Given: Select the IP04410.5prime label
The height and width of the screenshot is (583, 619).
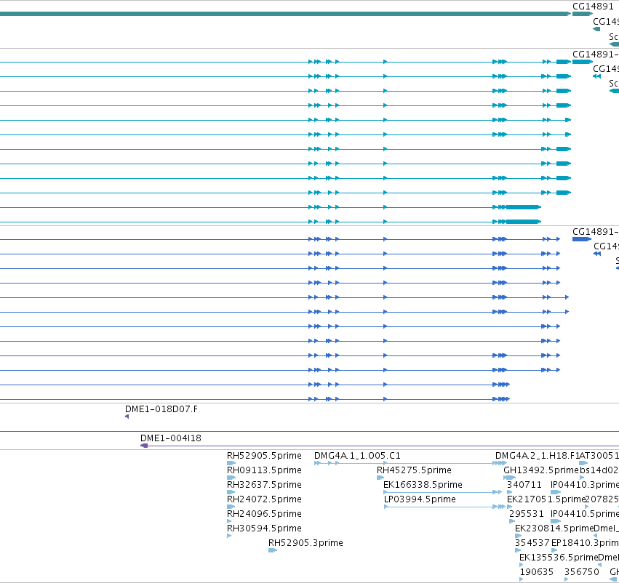Looking at the screenshot, I should tap(585, 514).
